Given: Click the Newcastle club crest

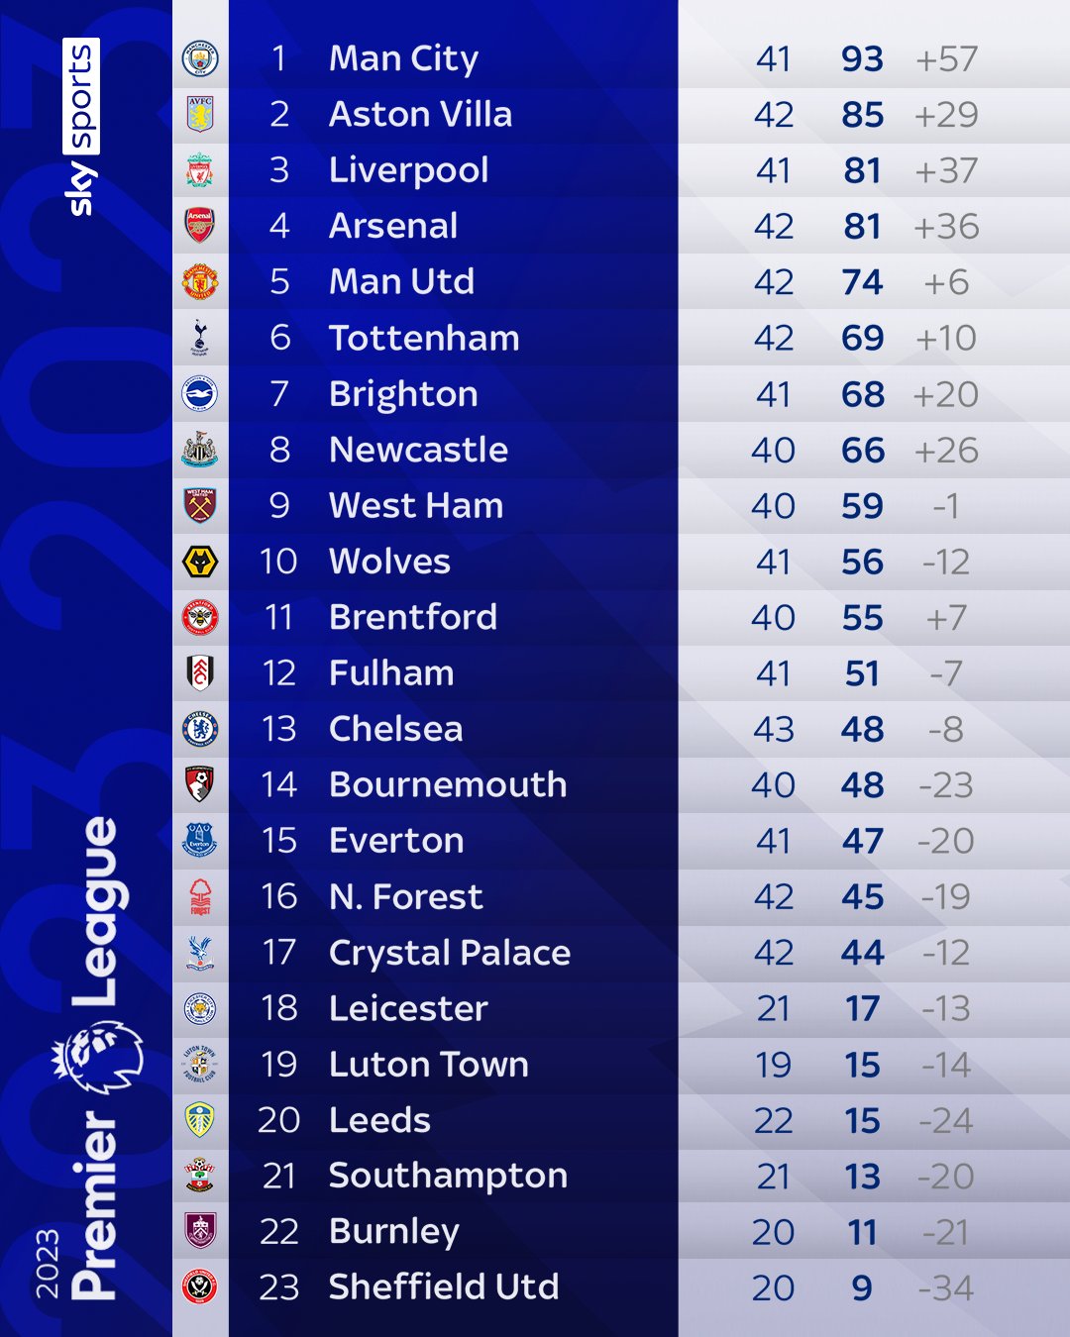Looking at the screenshot, I should (x=200, y=450).
